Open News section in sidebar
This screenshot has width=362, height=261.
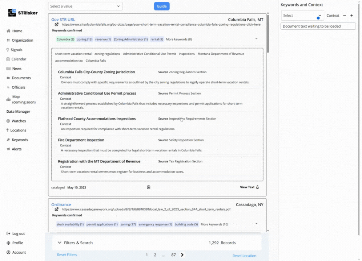tap(17, 69)
